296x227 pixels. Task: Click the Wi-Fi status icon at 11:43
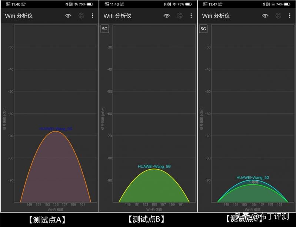point(174,4)
